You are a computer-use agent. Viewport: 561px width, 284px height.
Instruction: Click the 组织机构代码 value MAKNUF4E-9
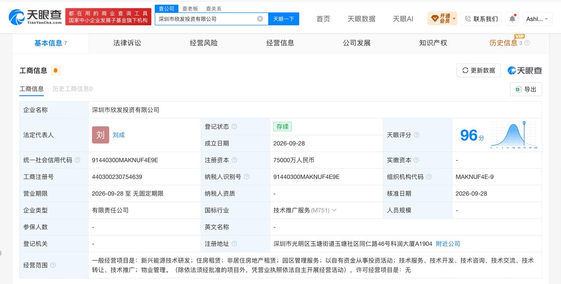click(475, 177)
